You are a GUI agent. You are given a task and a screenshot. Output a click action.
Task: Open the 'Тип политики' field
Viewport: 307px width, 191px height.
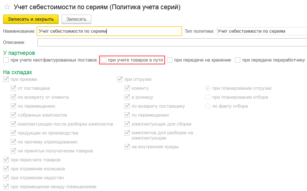coord(261,31)
